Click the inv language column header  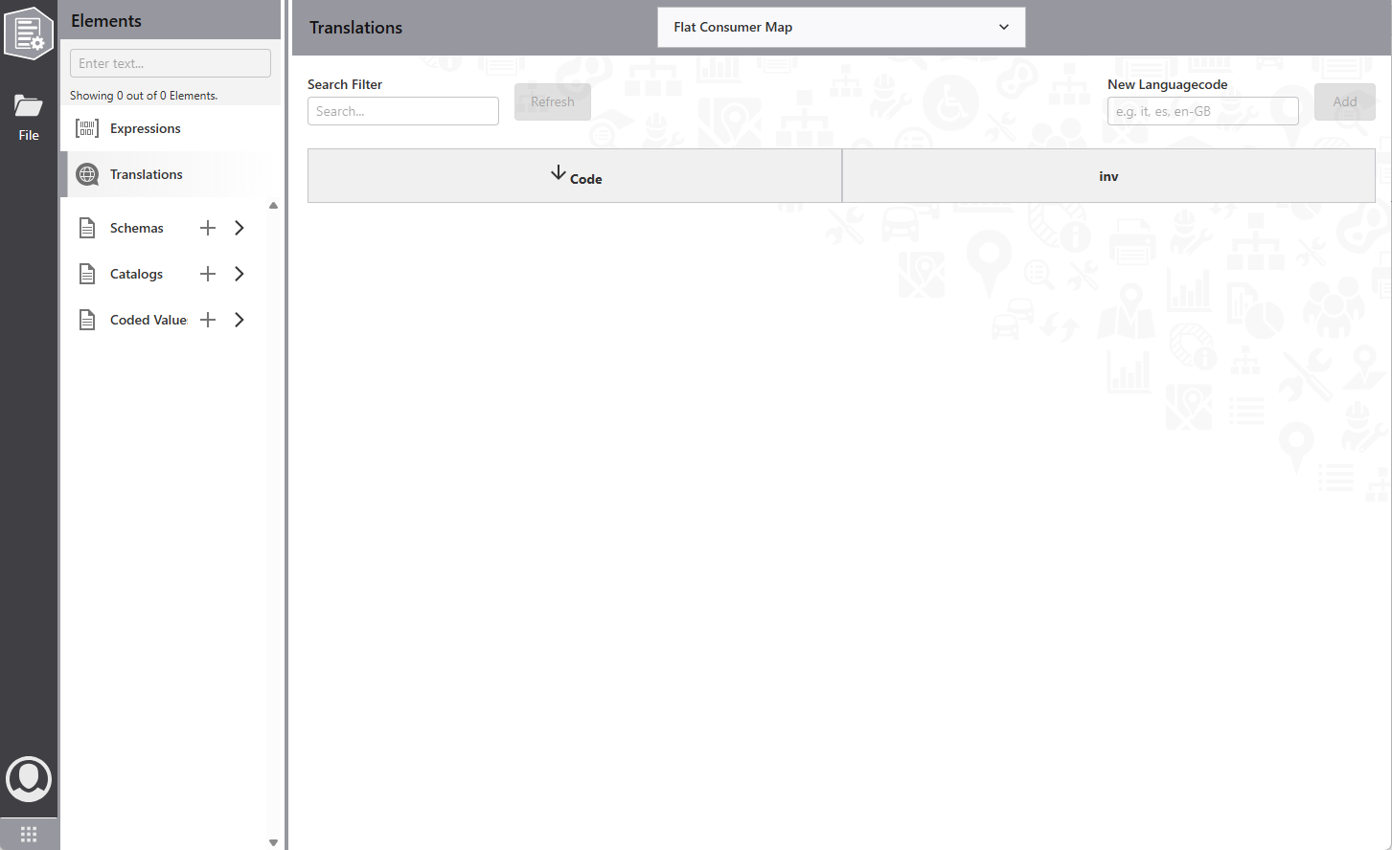click(x=1108, y=176)
